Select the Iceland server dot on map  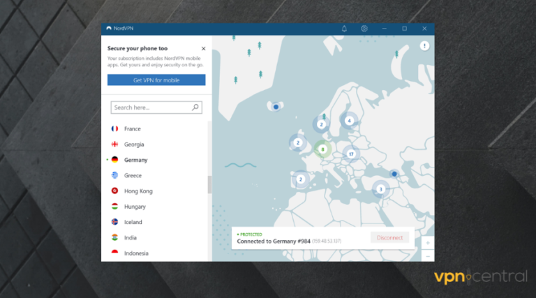276,107
